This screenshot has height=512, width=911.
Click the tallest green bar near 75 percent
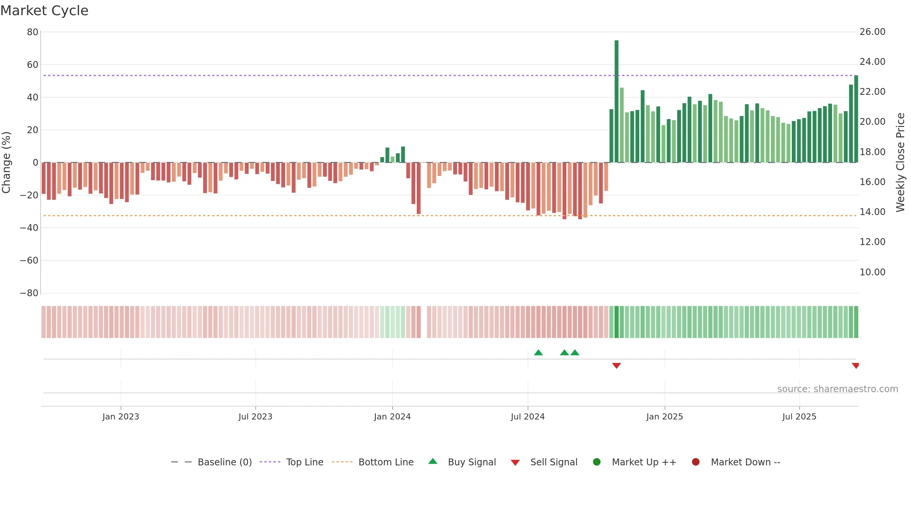pos(616,101)
